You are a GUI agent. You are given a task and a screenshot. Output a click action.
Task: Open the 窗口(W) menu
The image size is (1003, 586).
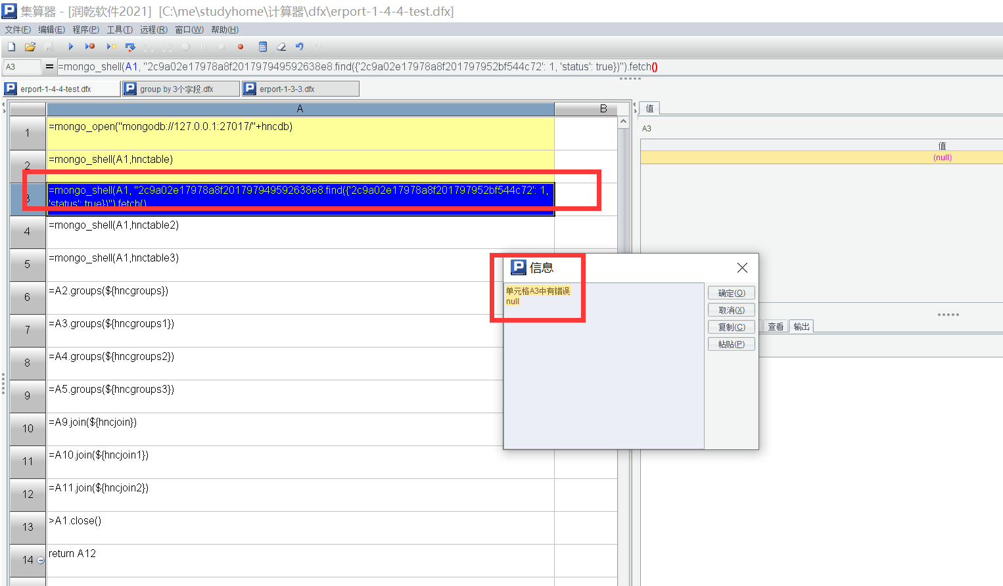pyautogui.click(x=189, y=30)
